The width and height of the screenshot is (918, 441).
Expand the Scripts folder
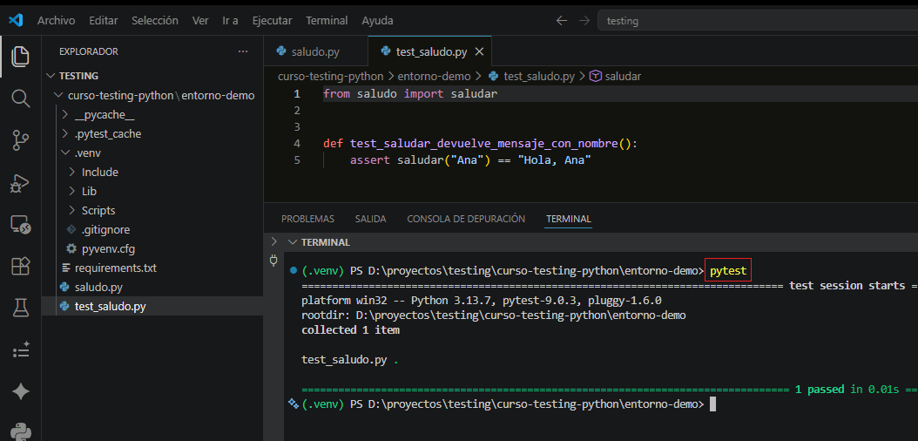coord(72,210)
